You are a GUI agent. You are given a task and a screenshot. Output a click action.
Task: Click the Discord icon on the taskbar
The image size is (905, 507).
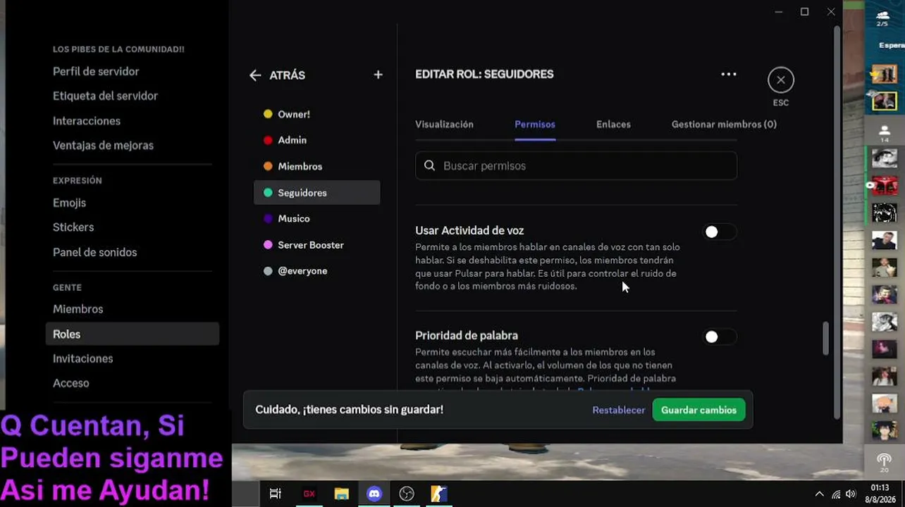coord(374,494)
